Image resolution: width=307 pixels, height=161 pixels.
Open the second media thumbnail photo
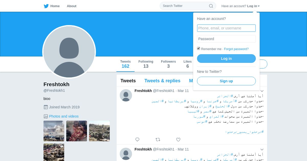click(x=76, y=131)
